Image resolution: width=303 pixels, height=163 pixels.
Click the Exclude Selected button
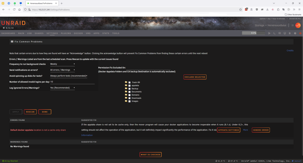[195, 77]
